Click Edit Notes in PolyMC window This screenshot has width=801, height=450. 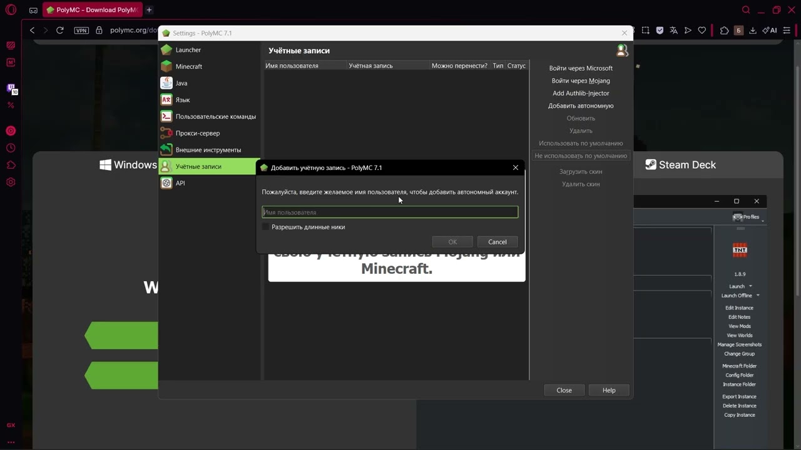(x=739, y=317)
